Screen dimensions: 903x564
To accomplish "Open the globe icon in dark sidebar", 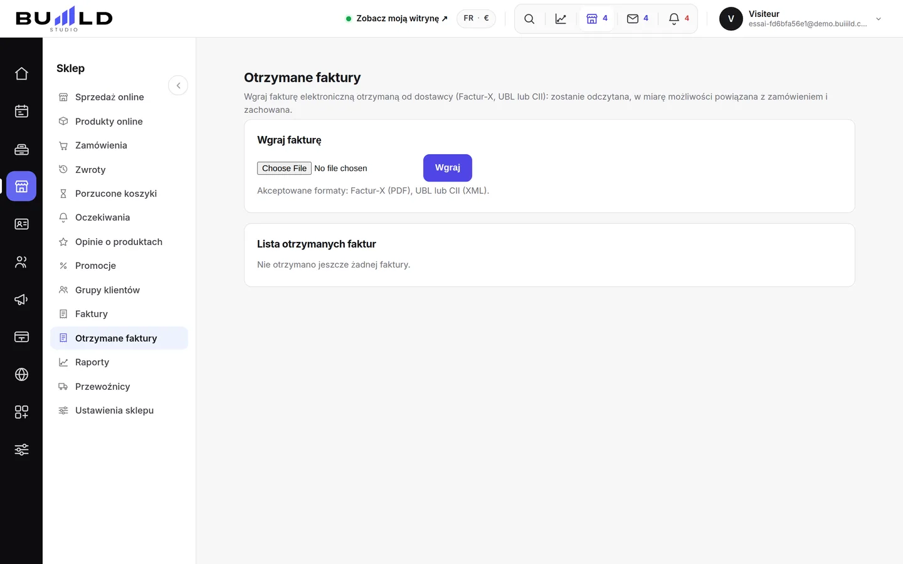I will pyautogui.click(x=21, y=374).
